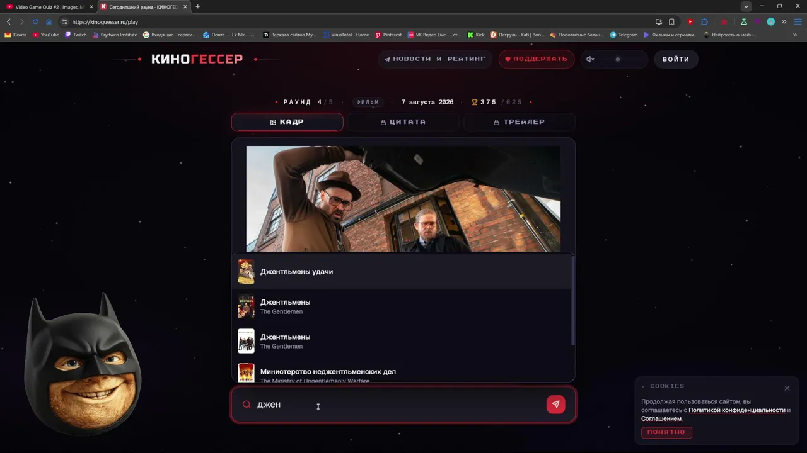Screen dimensions: 807x453
Task: Click the suggestions list scrollbar
Action: (573, 301)
